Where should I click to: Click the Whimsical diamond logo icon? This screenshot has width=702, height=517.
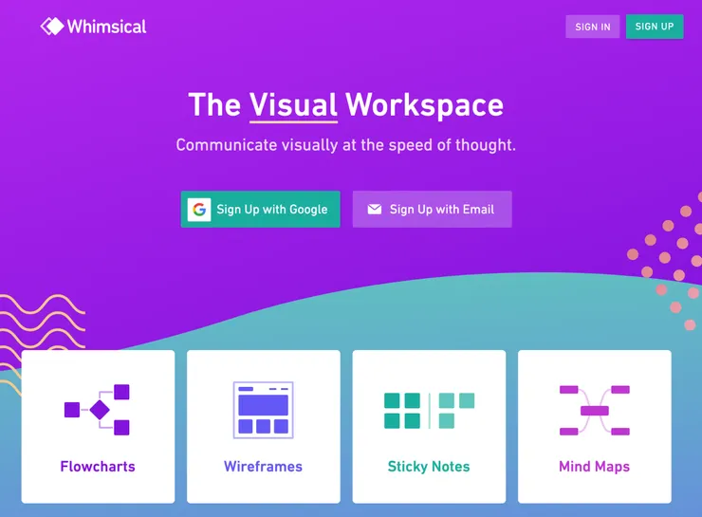(x=52, y=27)
